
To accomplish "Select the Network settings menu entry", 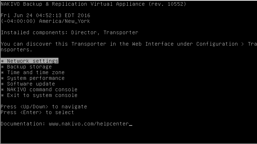I will pyautogui.click(x=32, y=61).
